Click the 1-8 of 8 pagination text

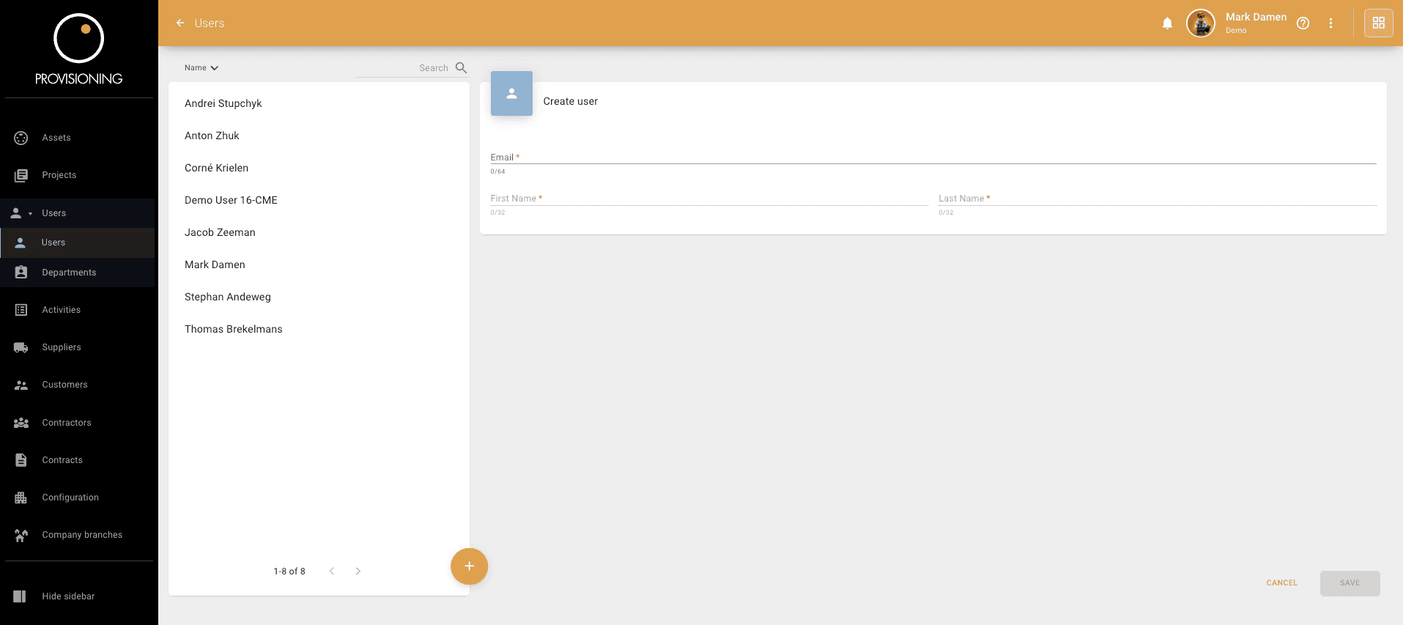coord(289,572)
